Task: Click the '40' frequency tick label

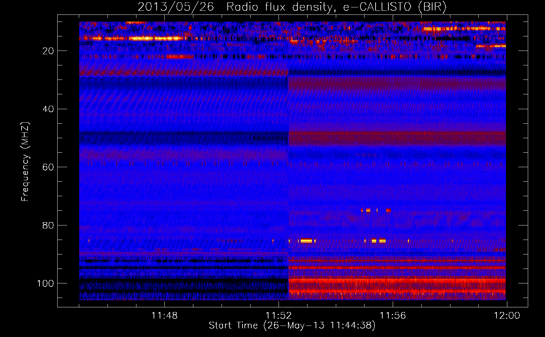Action: coord(48,109)
